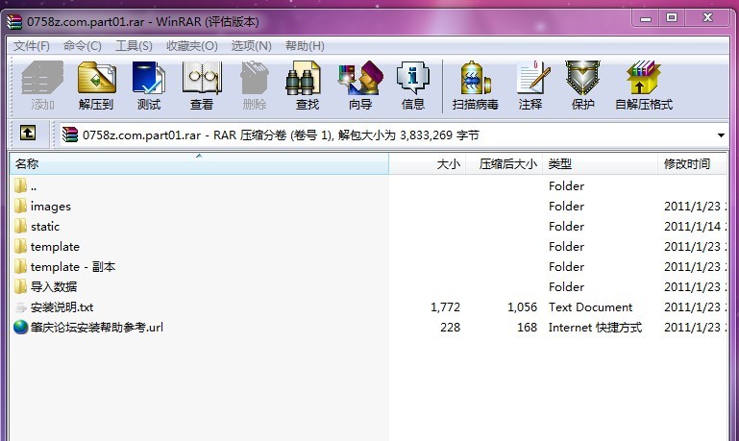739x441 pixels.
Task: Minimize the WinRAR window
Action: pos(645,18)
